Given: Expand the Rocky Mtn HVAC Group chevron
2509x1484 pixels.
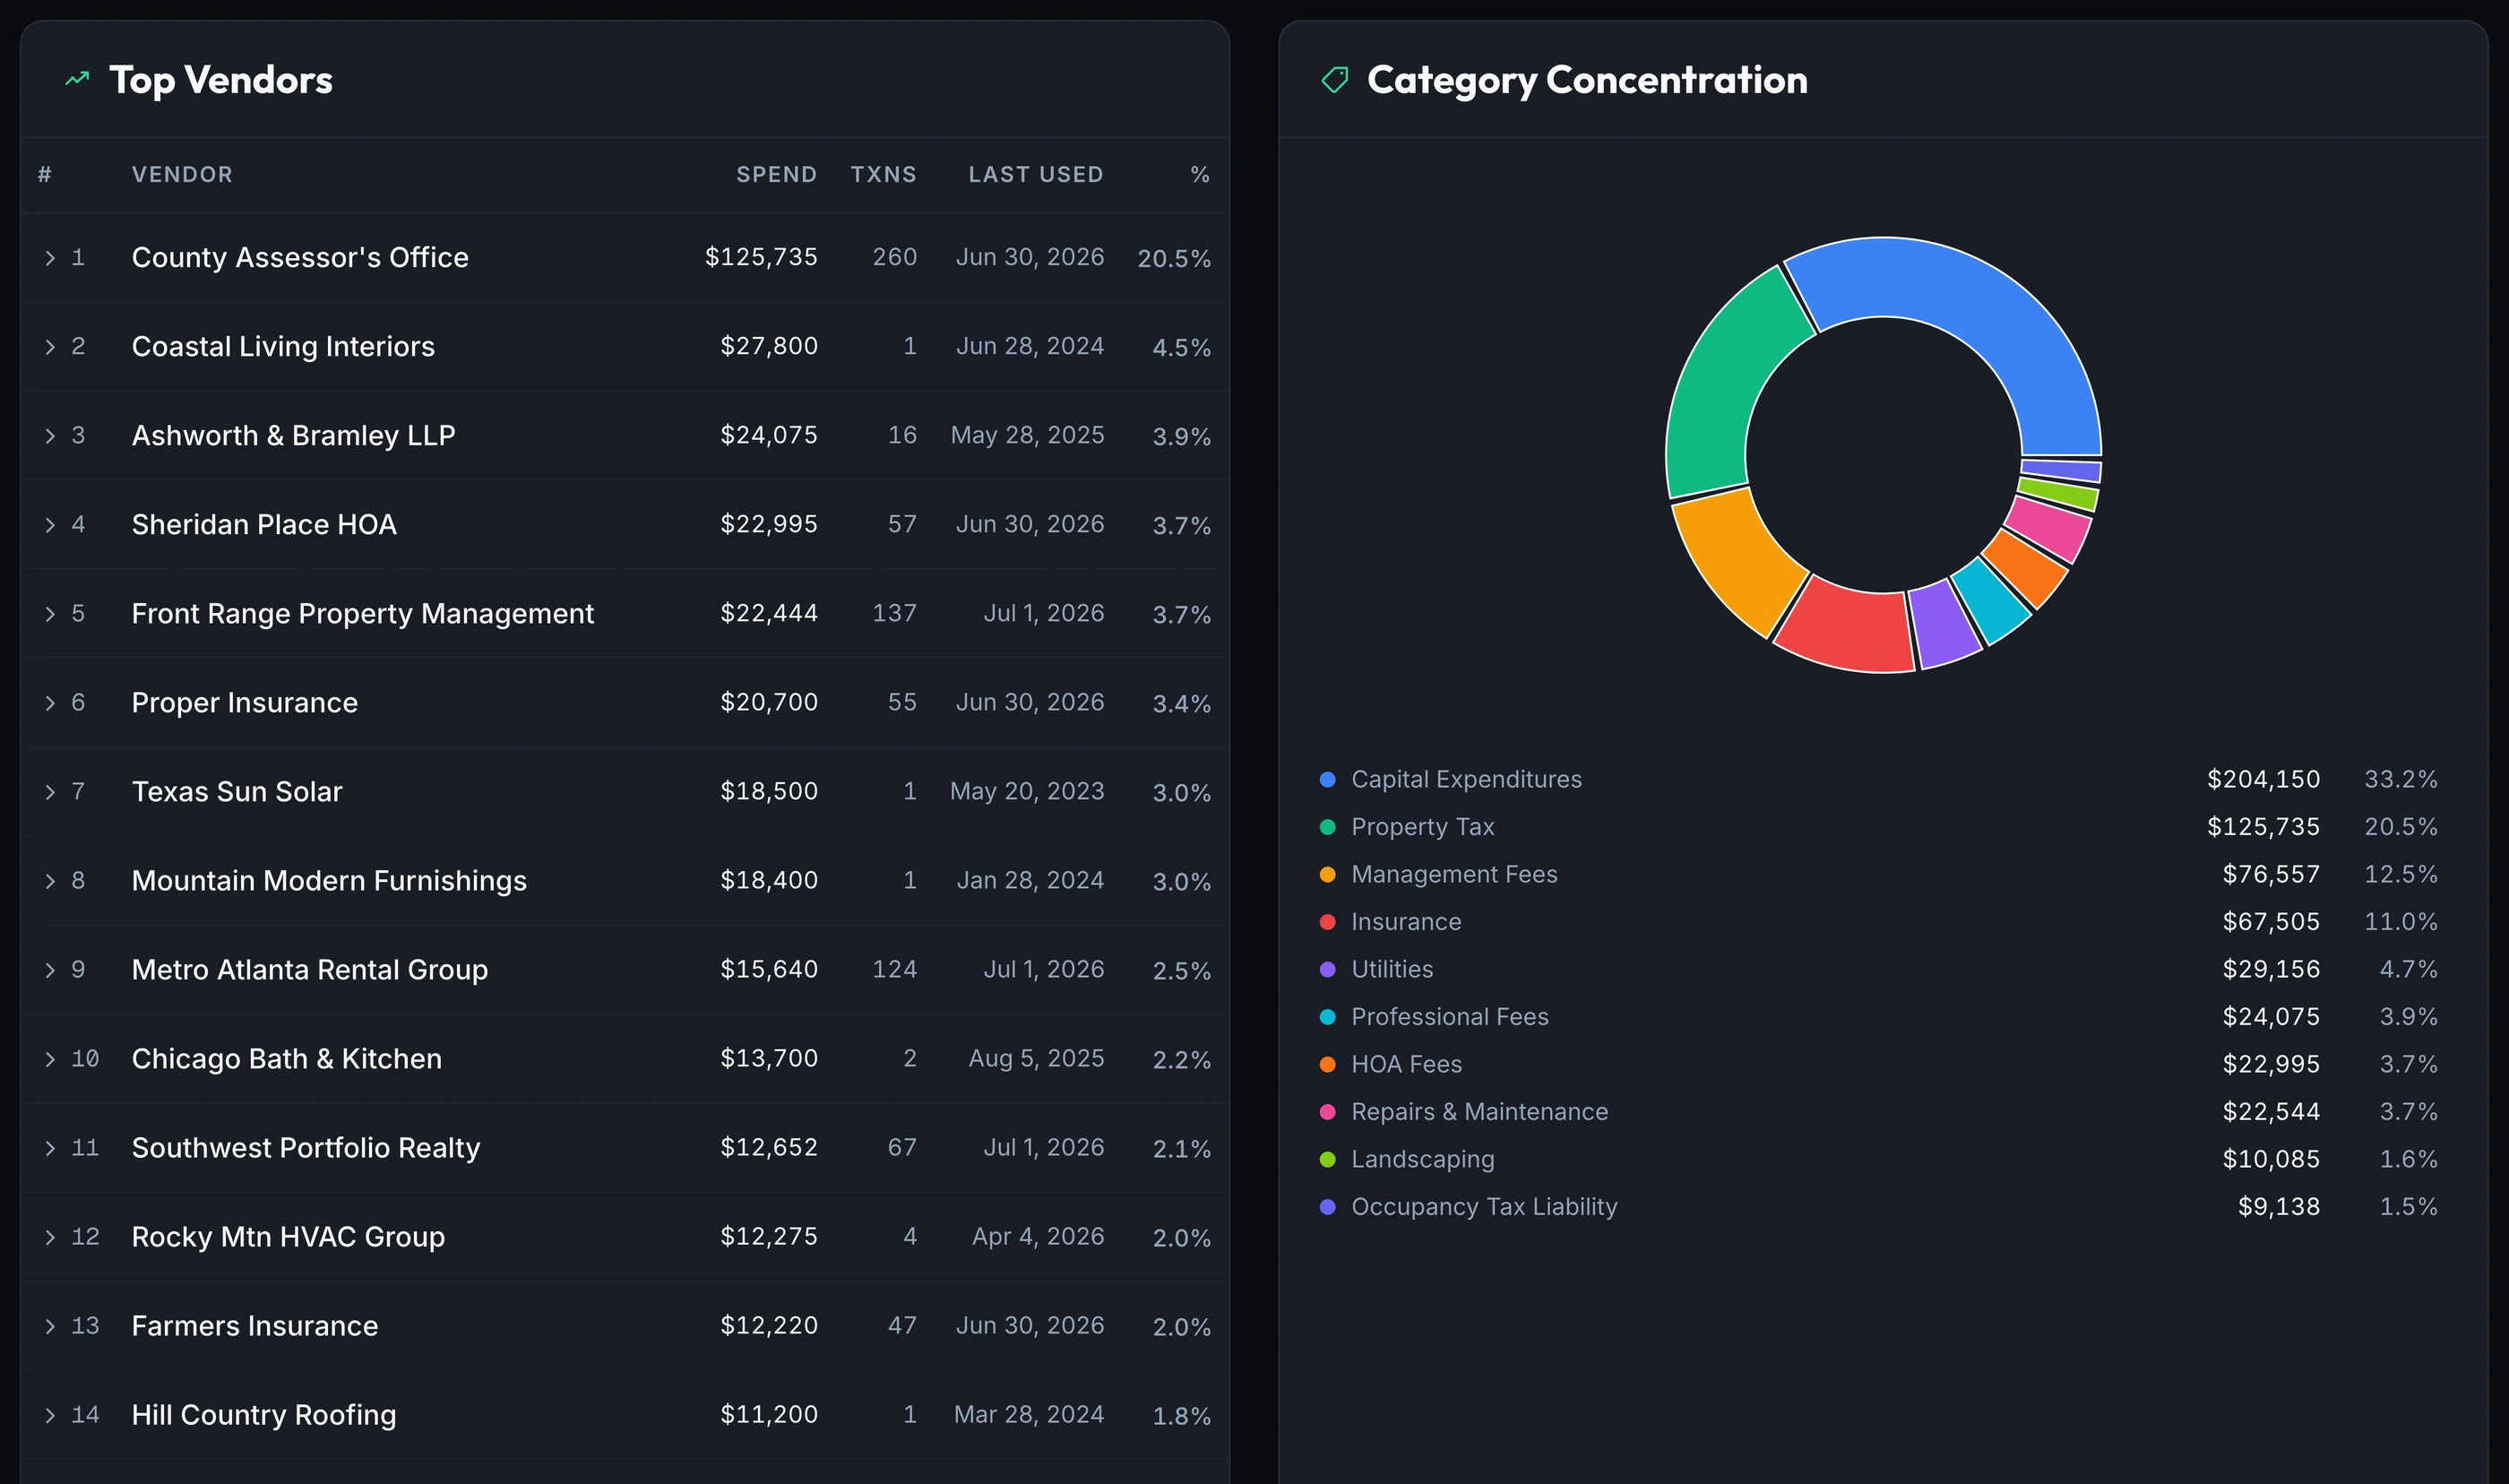Looking at the screenshot, I should (50, 1237).
